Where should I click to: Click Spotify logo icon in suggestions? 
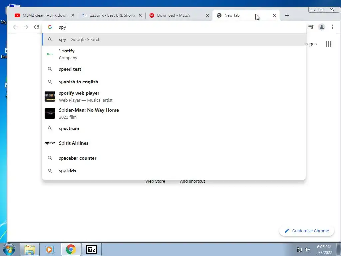(50, 54)
